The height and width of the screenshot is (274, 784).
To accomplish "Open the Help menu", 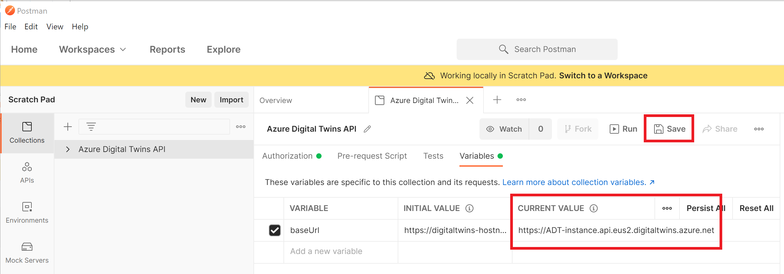I will pos(80,27).
